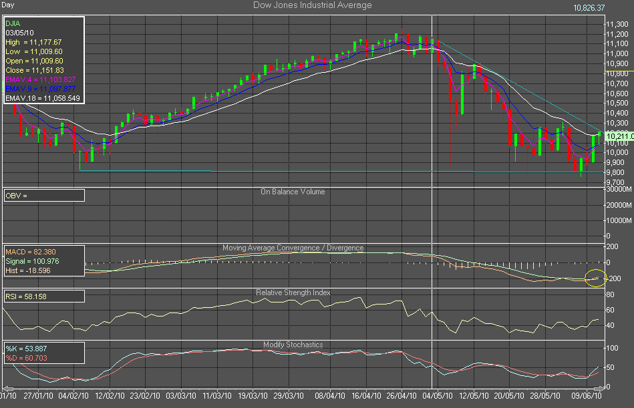Click the 10,000 price axis label
634x408 pixels.
617,153
